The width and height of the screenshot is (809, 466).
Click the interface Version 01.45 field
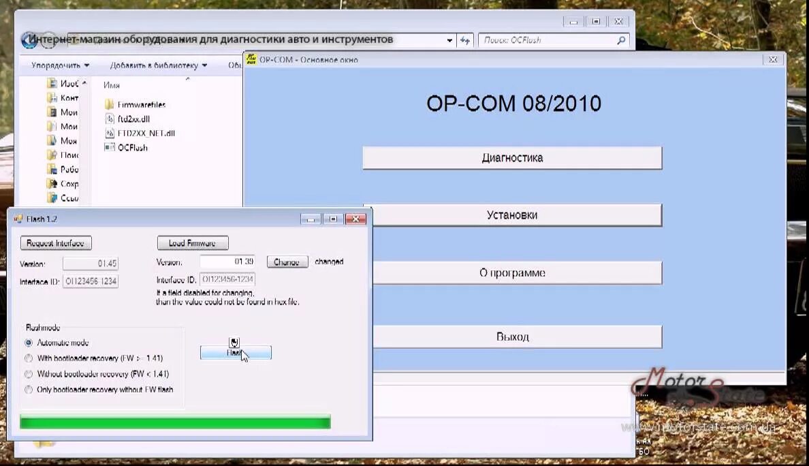[91, 264]
